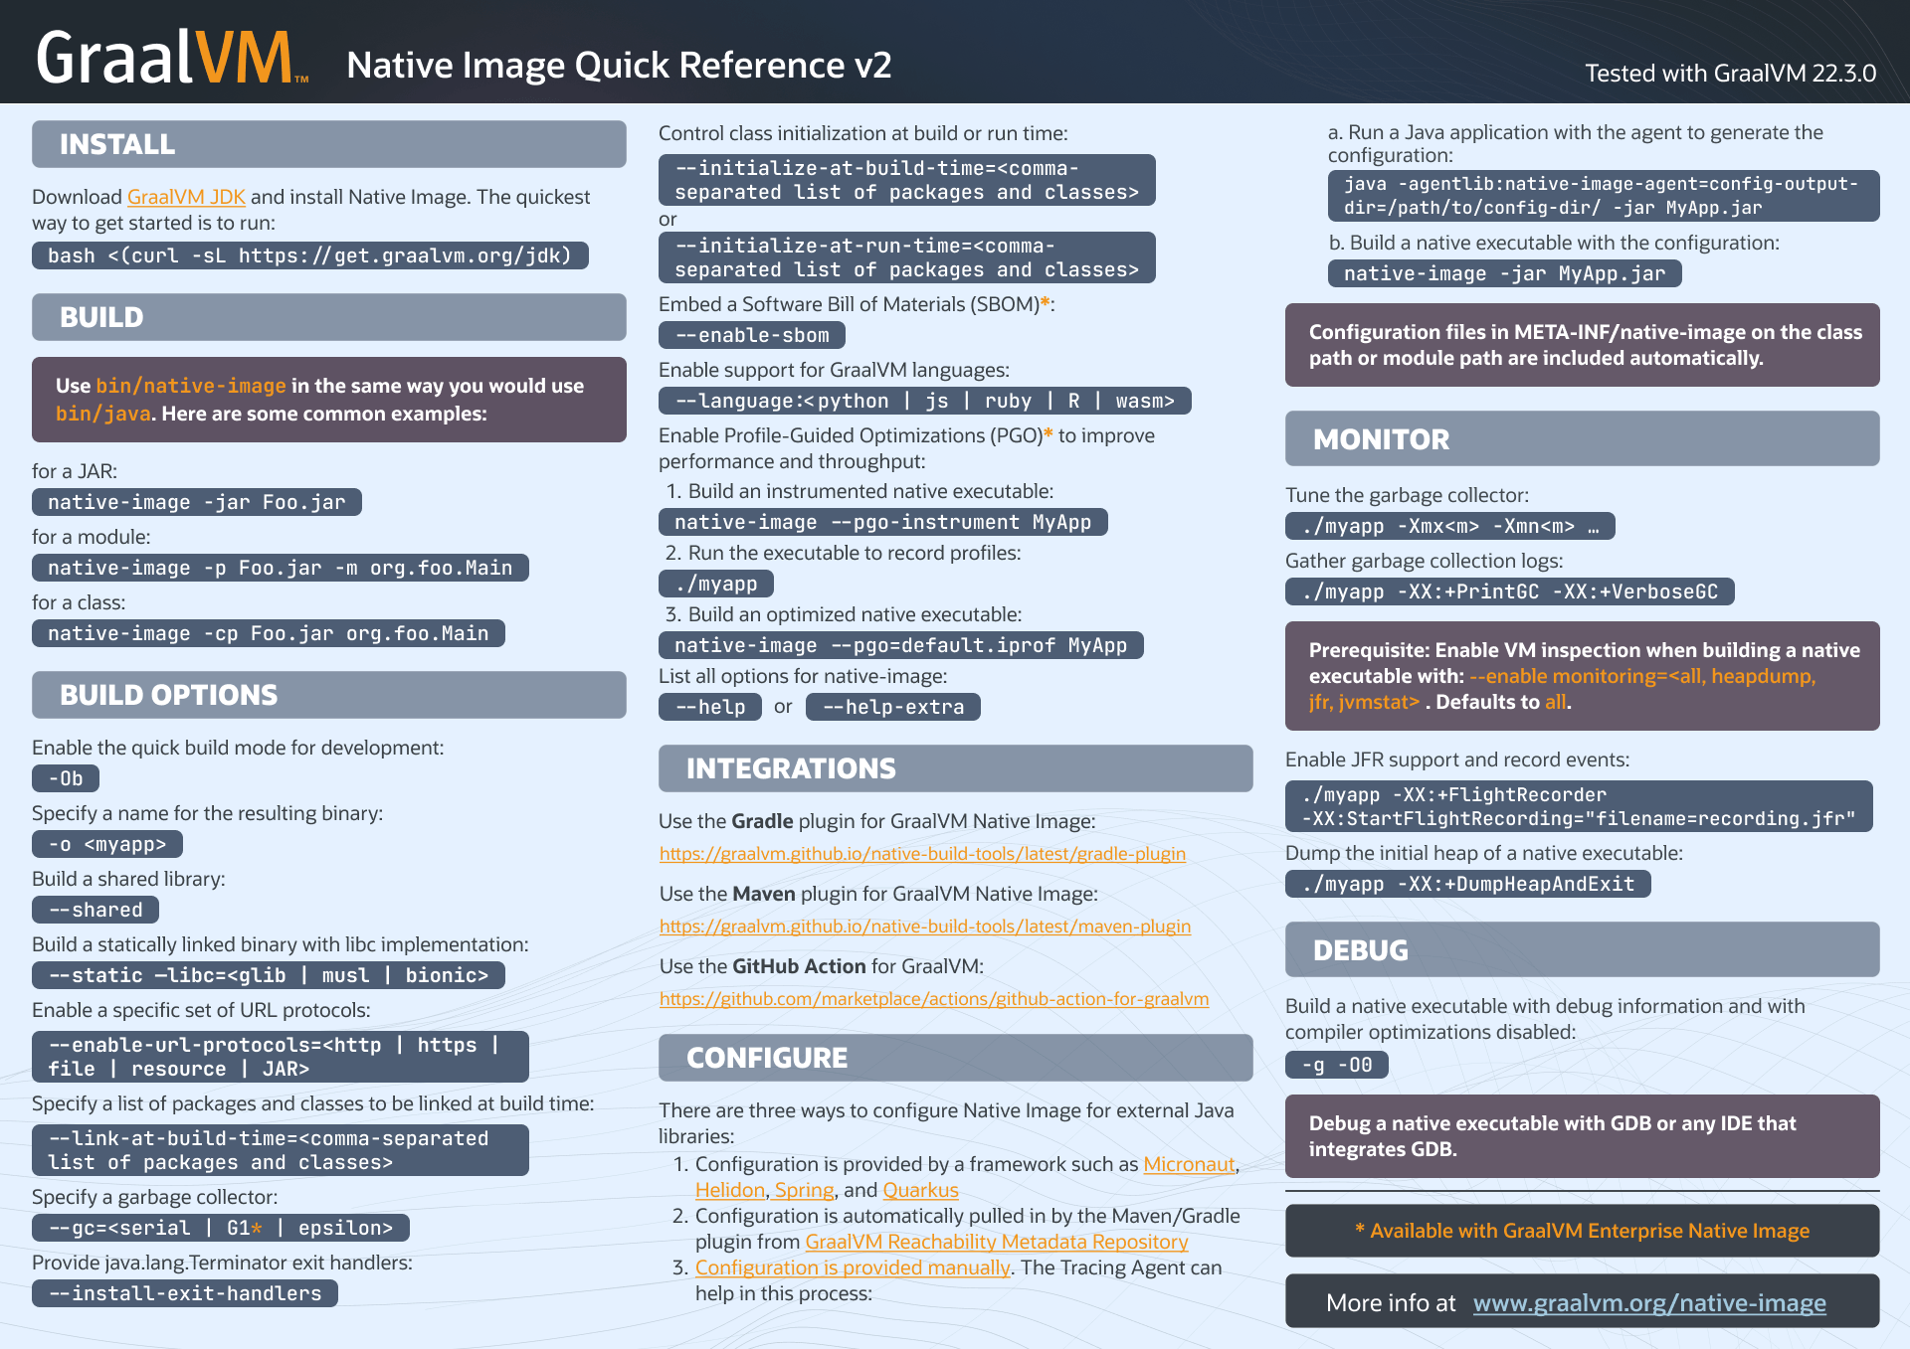Screen dimensions: 1910x1349
Task: Click the --language option box
Action: pyautogui.click(x=925, y=401)
